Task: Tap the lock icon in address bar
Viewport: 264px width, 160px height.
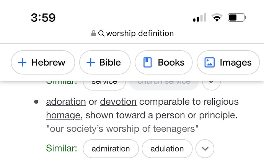Action: pyautogui.click(x=93, y=33)
